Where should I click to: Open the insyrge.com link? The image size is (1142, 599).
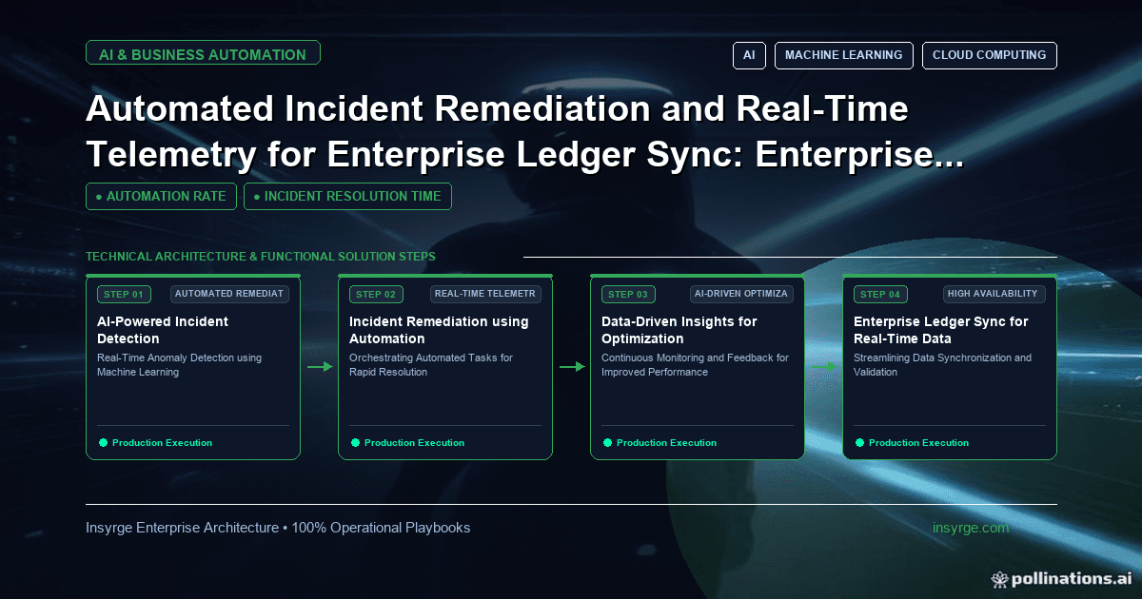[x=971, y=528]
